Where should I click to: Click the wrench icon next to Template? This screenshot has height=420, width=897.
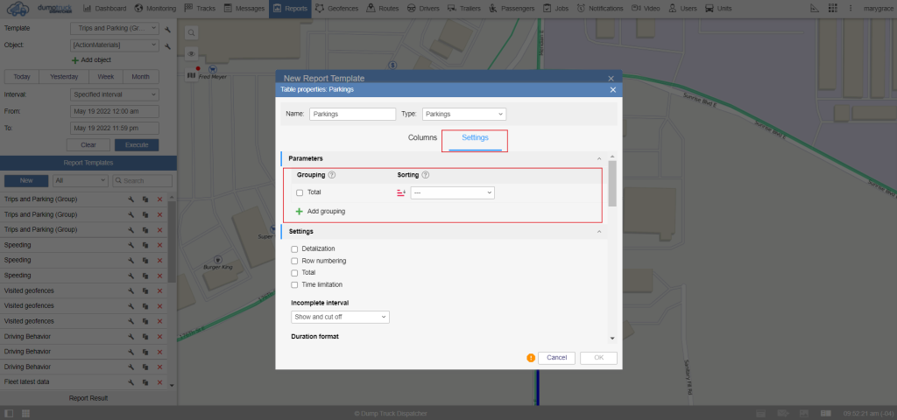166,28
